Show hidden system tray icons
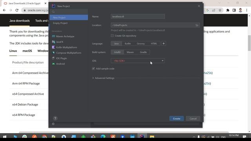This screenshot has width=251, height=141. tap(194, 137)
